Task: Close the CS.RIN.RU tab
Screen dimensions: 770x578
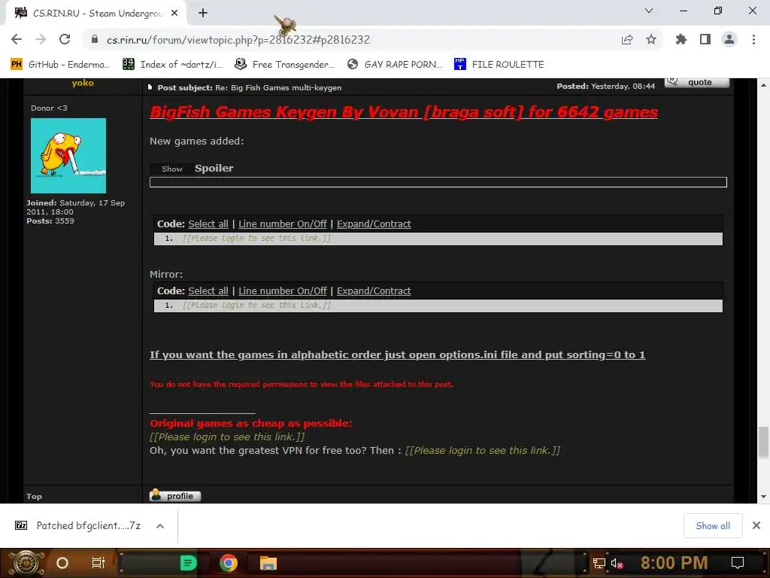Action: click(174, 14)
